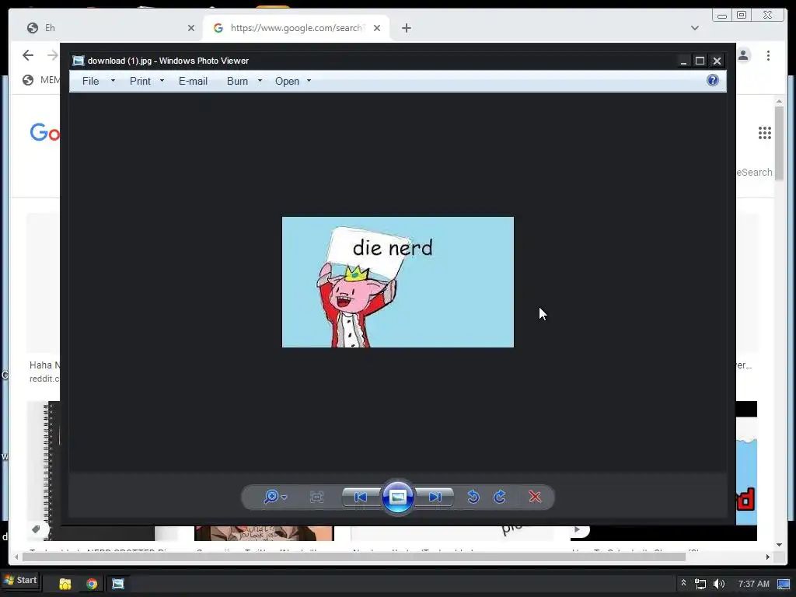Start the slide show in Photo Viewer

coord(397,497)
